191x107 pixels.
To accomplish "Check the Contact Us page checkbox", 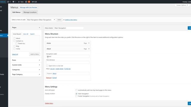I will (x=14, y=41).
